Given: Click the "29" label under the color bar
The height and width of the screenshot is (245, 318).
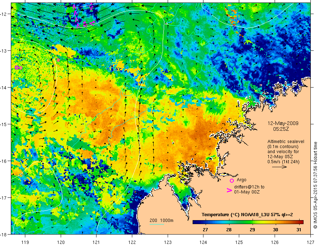Looking at the screenshot, I should coord(252,230).
